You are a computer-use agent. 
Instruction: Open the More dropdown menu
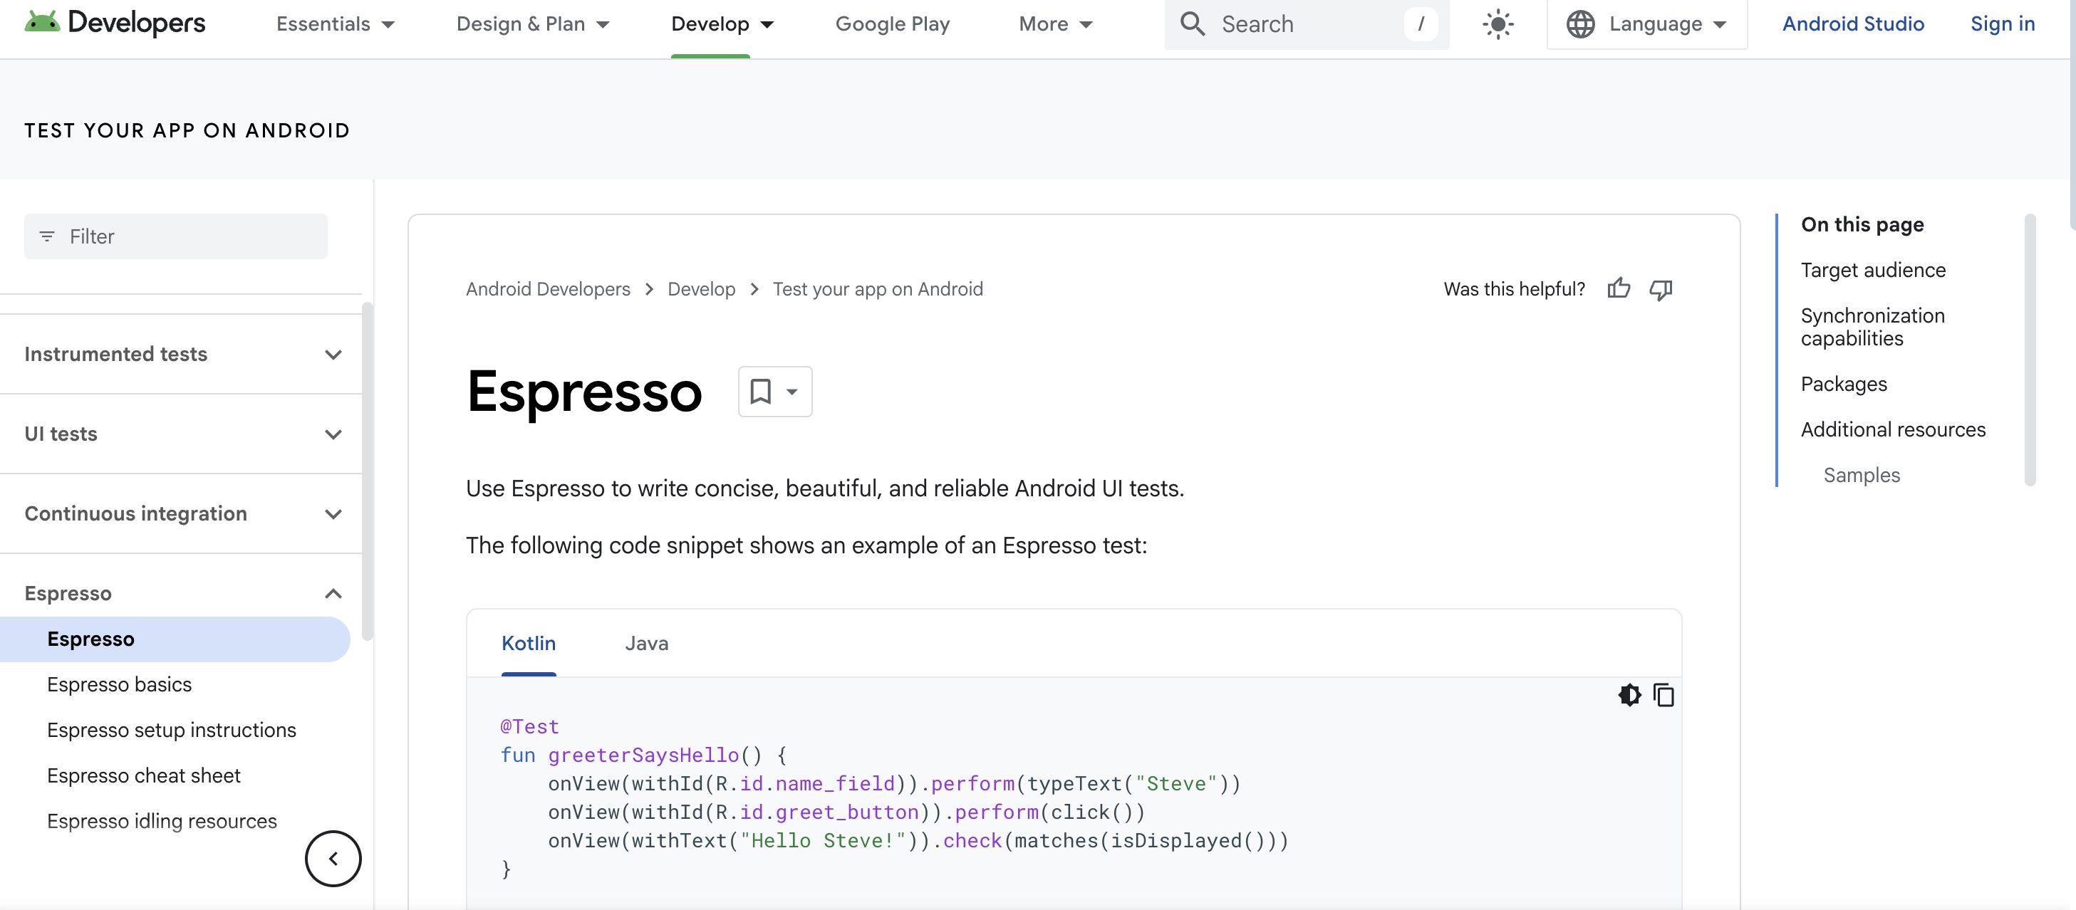coord(1056,24)
